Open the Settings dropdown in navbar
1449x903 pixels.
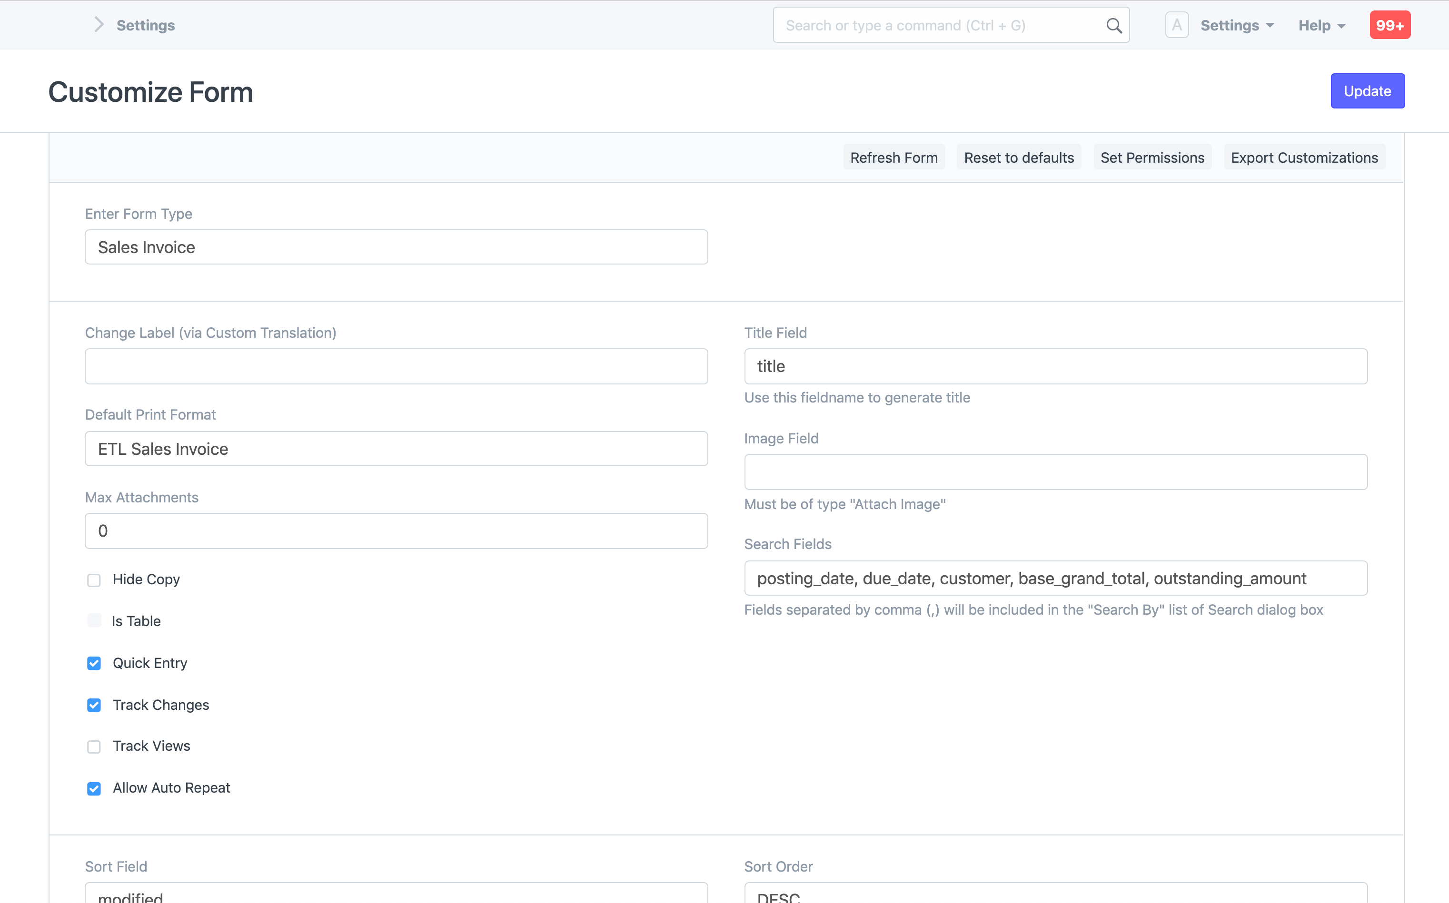tap(1237, 26)
